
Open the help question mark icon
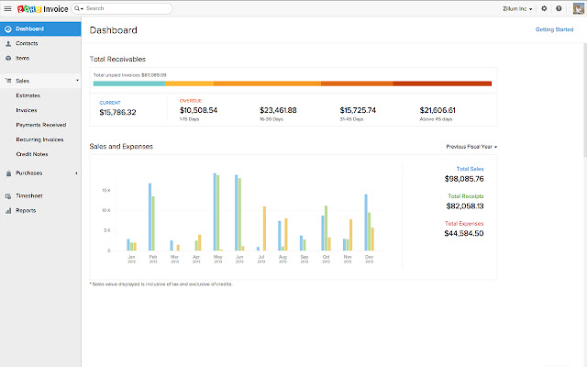click(559, 8)
